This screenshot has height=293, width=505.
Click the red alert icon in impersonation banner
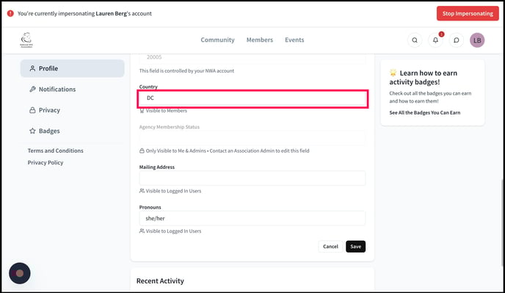click(x=10, y=13)
